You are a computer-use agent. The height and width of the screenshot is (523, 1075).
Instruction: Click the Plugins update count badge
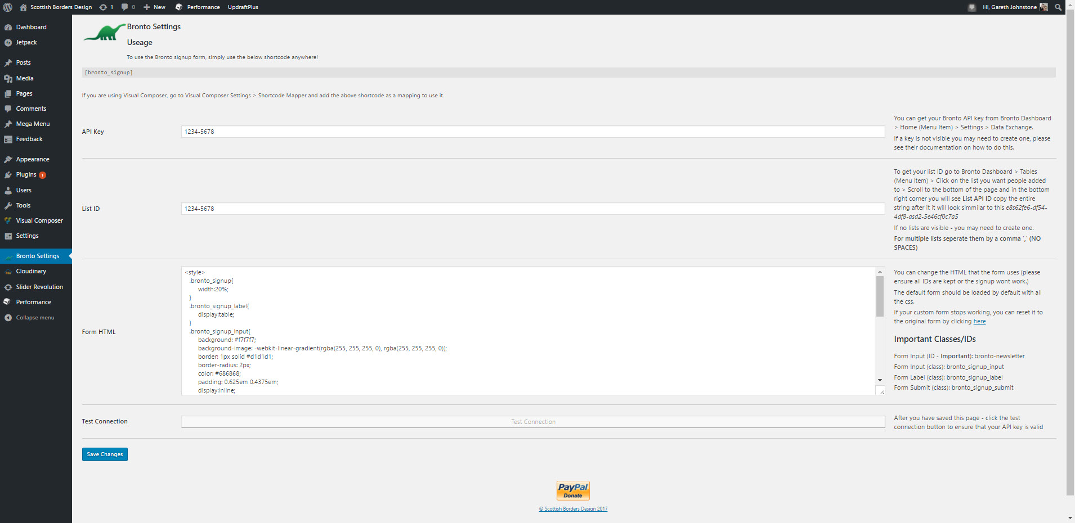(42, 175)
